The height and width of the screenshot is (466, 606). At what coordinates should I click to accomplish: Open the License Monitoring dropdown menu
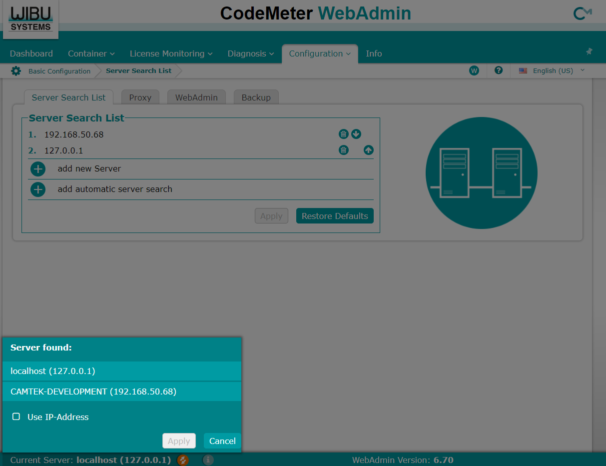tap(171, 53)
